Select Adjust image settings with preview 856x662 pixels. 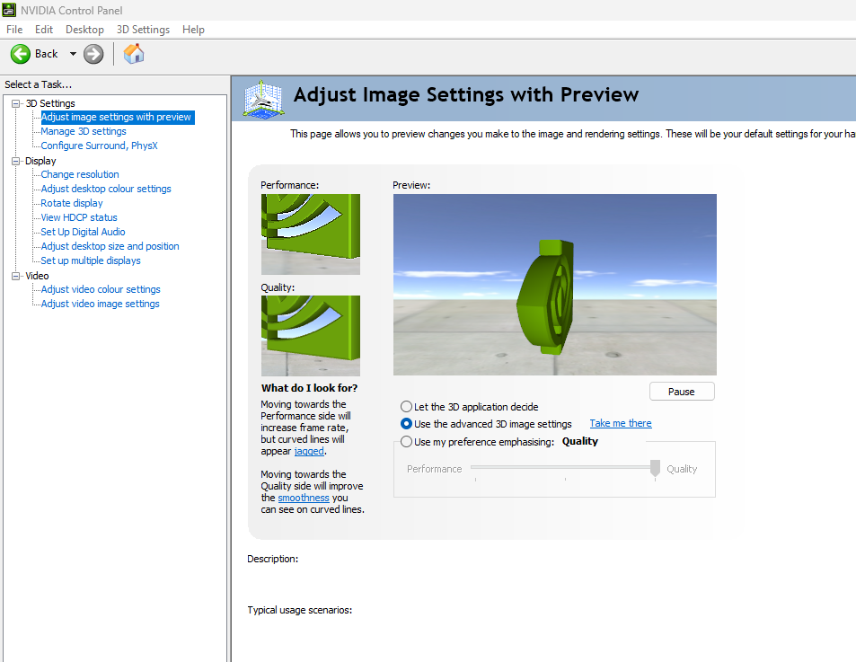point(116,118)
